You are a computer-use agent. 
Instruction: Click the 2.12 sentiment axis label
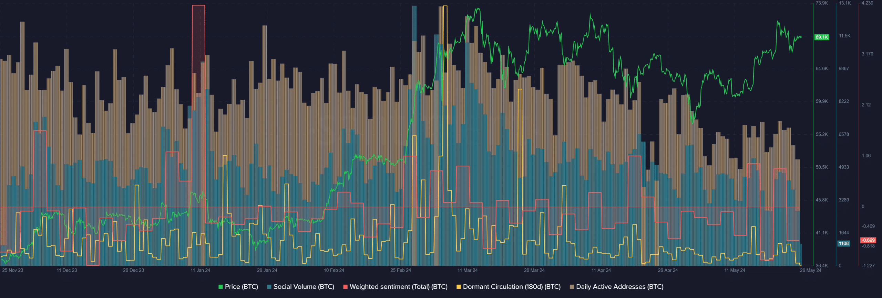click(866, 105)
